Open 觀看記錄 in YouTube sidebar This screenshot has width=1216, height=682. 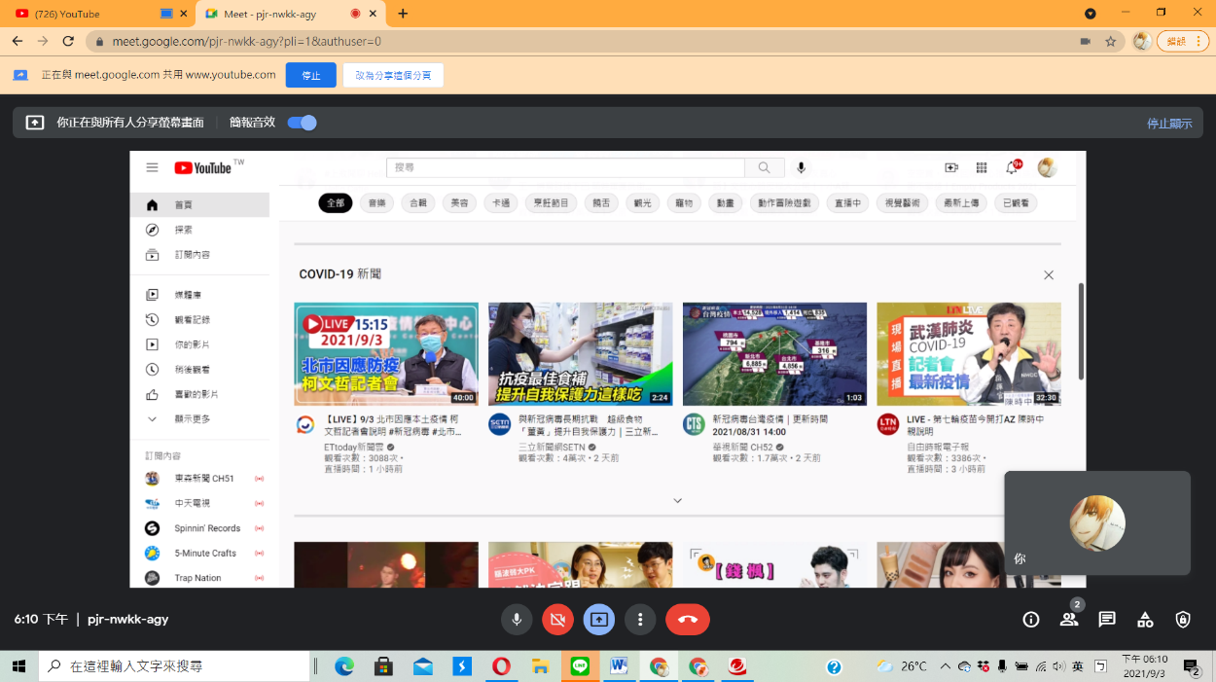[200, 320]
